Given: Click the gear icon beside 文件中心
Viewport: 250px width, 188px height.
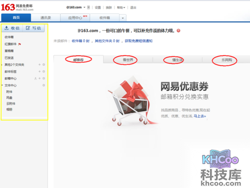Looking at the screenshot, I should coord(43,85).
